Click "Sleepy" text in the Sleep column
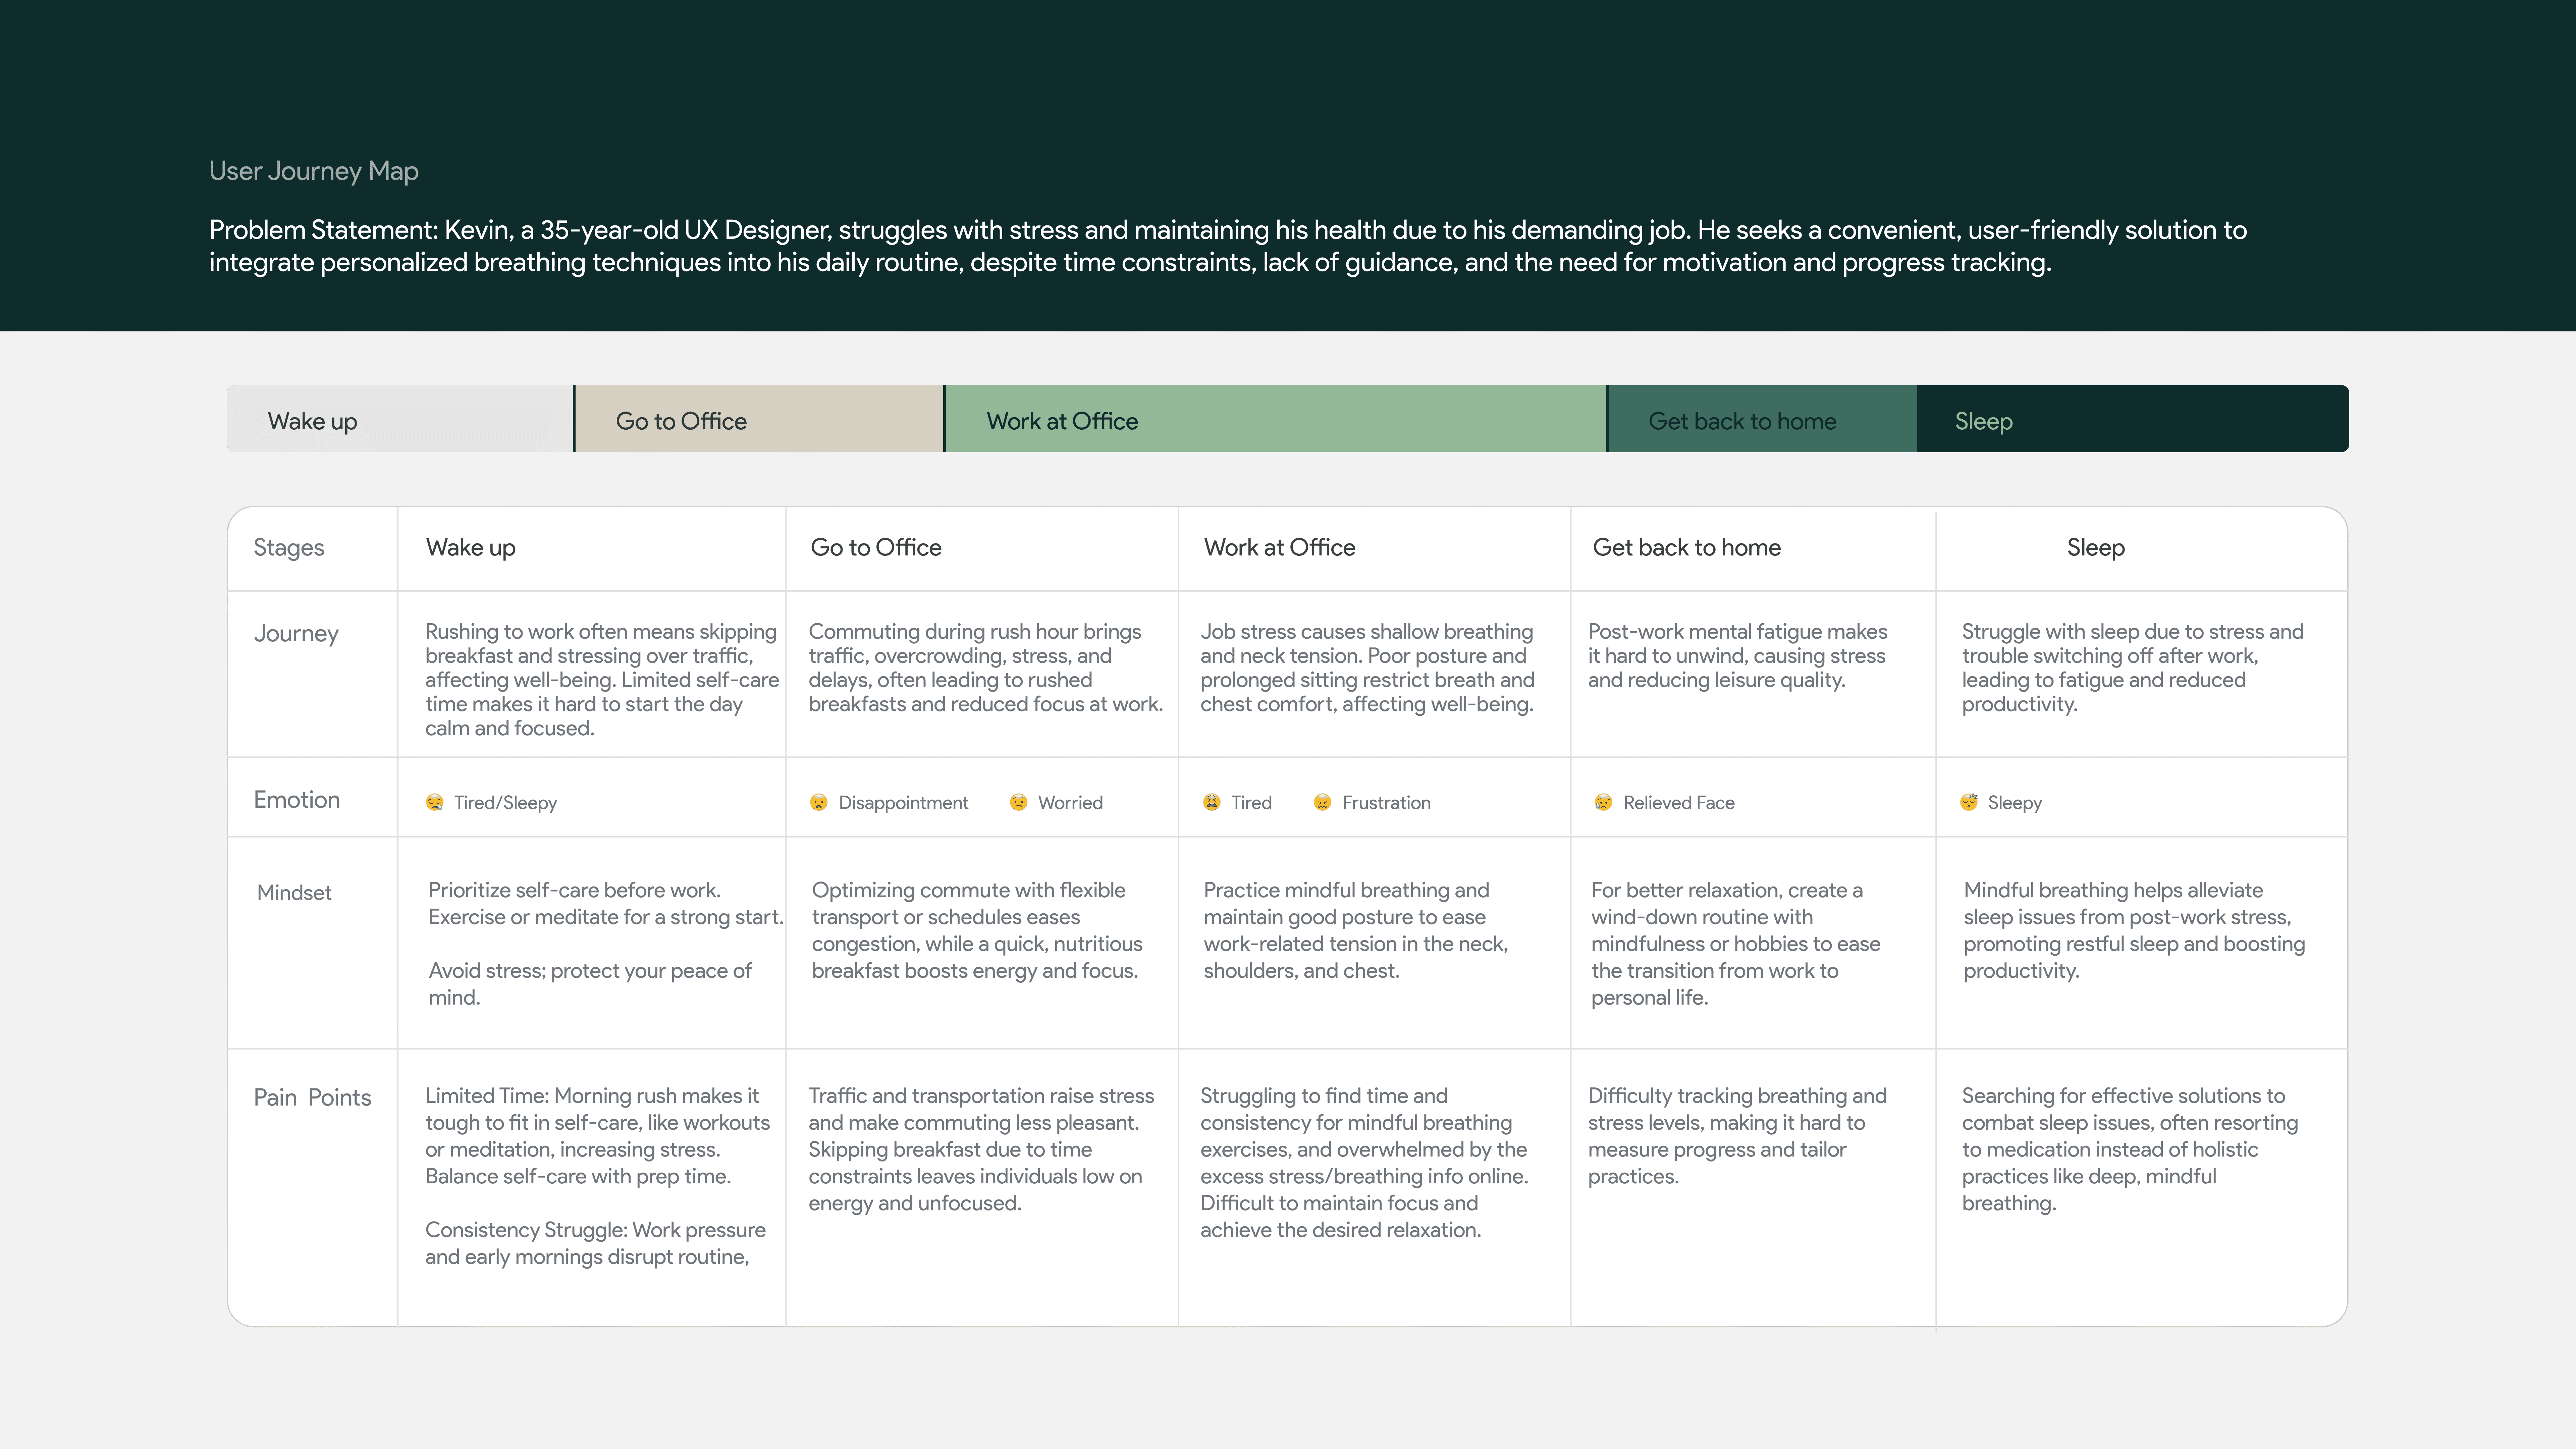2576x1449 pixels. [2015, 803]
